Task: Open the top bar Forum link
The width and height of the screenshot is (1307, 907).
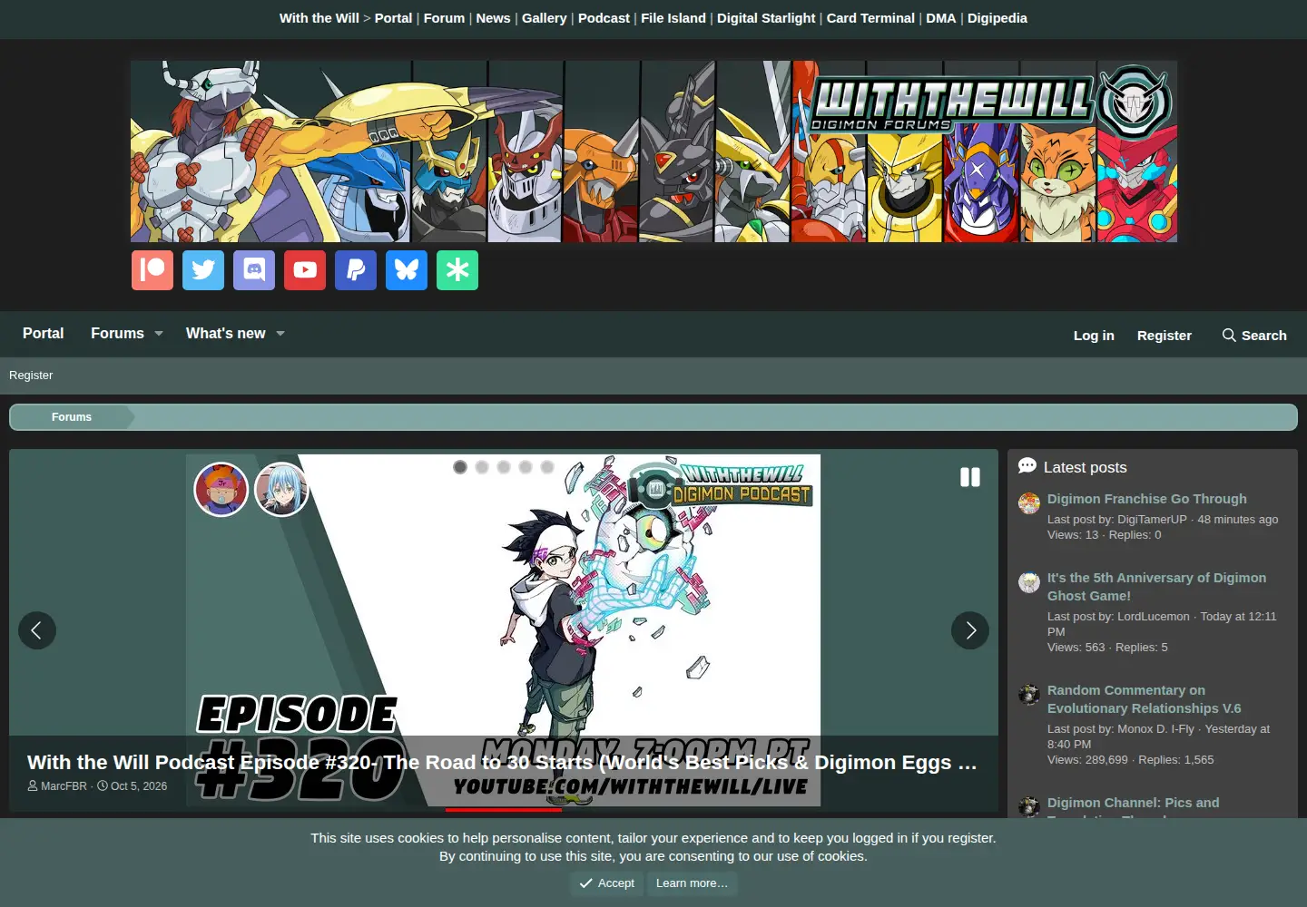Action: [x=444, y=18]
